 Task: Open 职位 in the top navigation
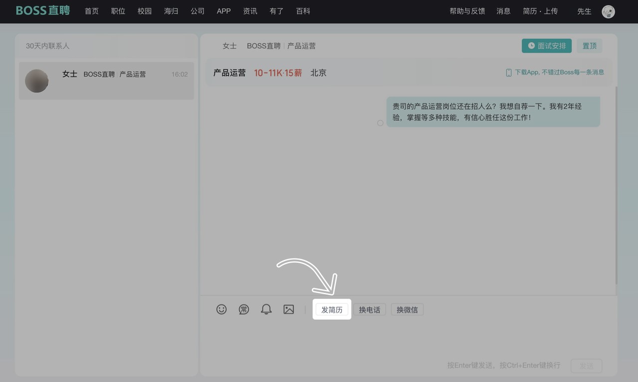tap(118, 11)
